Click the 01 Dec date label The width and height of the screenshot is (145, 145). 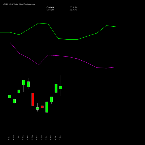tap(46, 138)
